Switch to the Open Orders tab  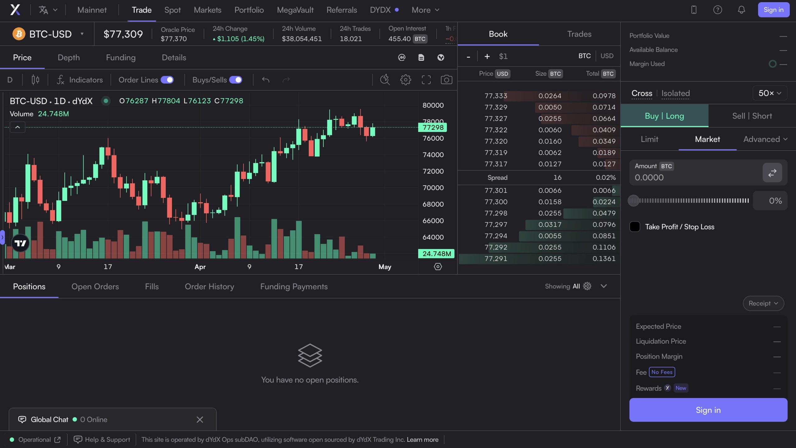point(95,287)
